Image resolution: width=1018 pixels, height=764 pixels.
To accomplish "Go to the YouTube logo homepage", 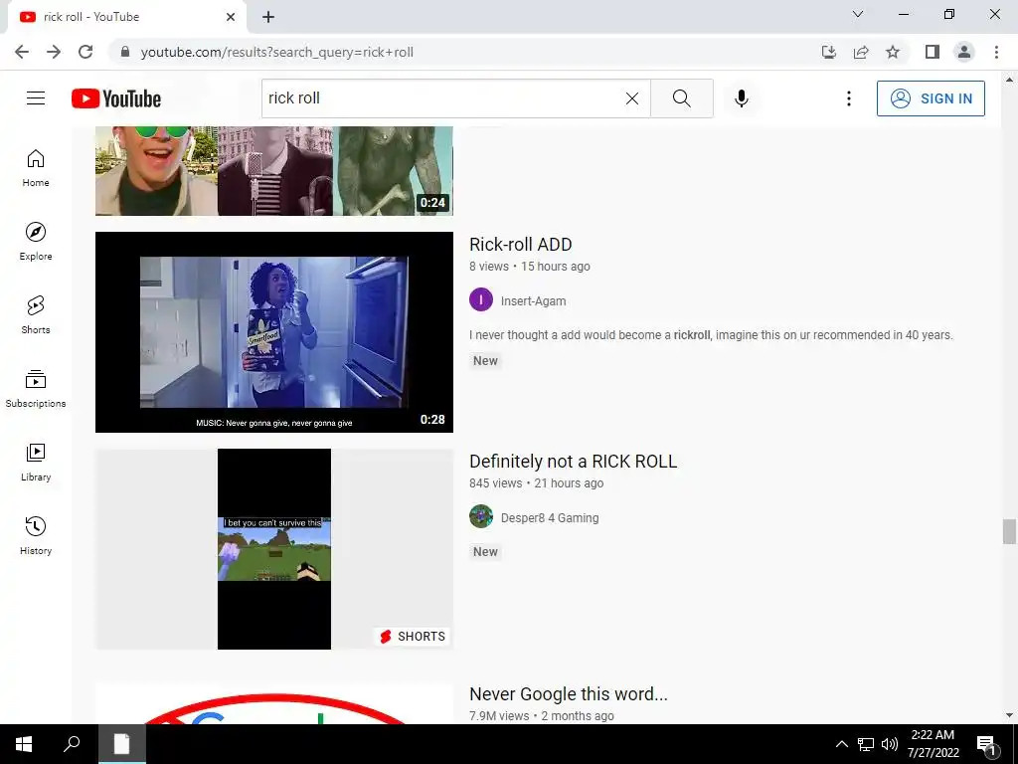I will point(116,98).
